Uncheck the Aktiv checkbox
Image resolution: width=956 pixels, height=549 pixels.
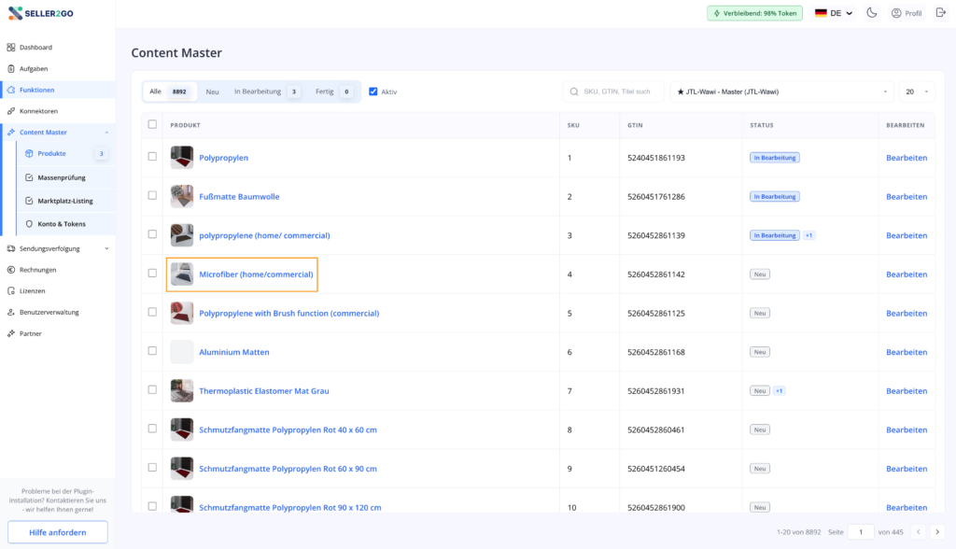pyautogui.click(x=373, y=91)
